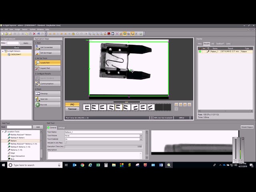This screenshot has height=192, width=256.
Task: Click the Open Job folder icon
Action: coord(6,34)
